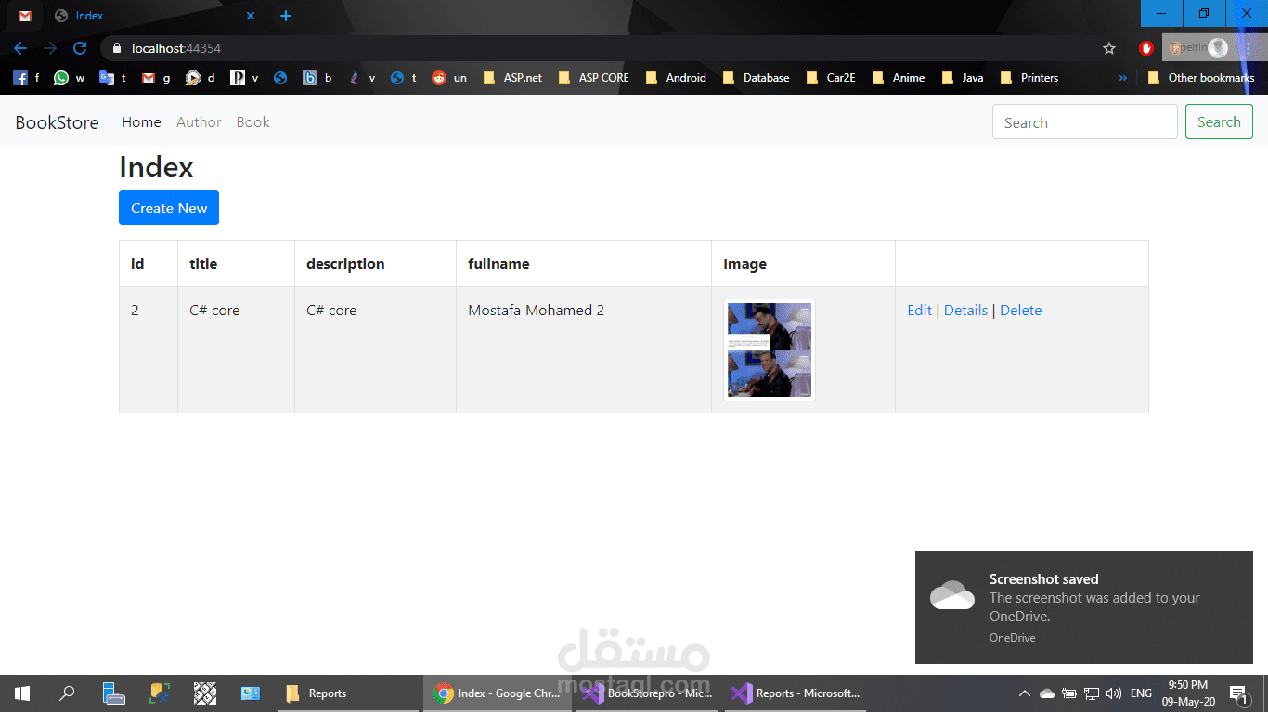
Task: Open the Edit link for book 2
Action: [x=919, y=310]
